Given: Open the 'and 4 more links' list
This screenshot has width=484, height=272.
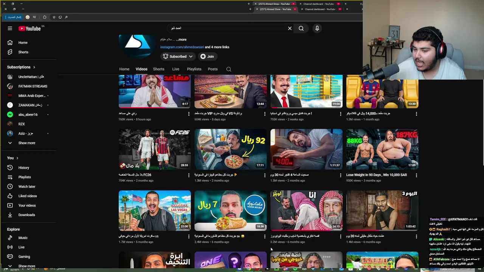Looking at the screenshot, I should pos(217,47).
